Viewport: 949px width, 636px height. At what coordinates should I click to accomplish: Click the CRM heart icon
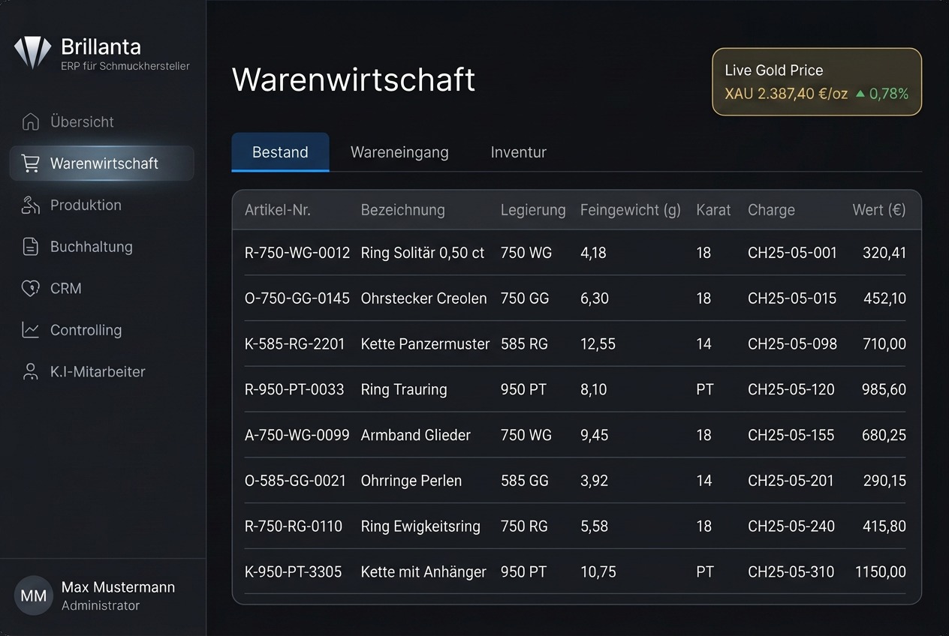tap(31, 288)
